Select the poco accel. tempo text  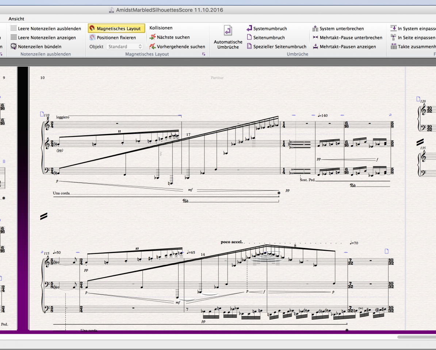click(232, 242)
